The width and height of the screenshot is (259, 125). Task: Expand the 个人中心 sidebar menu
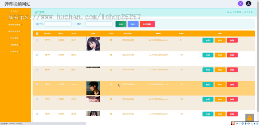tap(15, 11)
